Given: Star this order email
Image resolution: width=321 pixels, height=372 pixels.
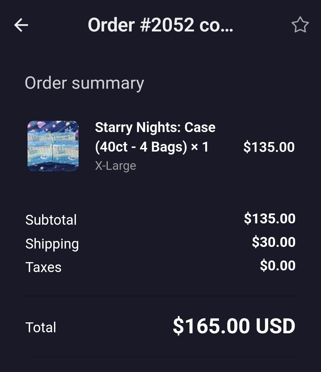Looking at the screenshot, I should coord(300,25).
